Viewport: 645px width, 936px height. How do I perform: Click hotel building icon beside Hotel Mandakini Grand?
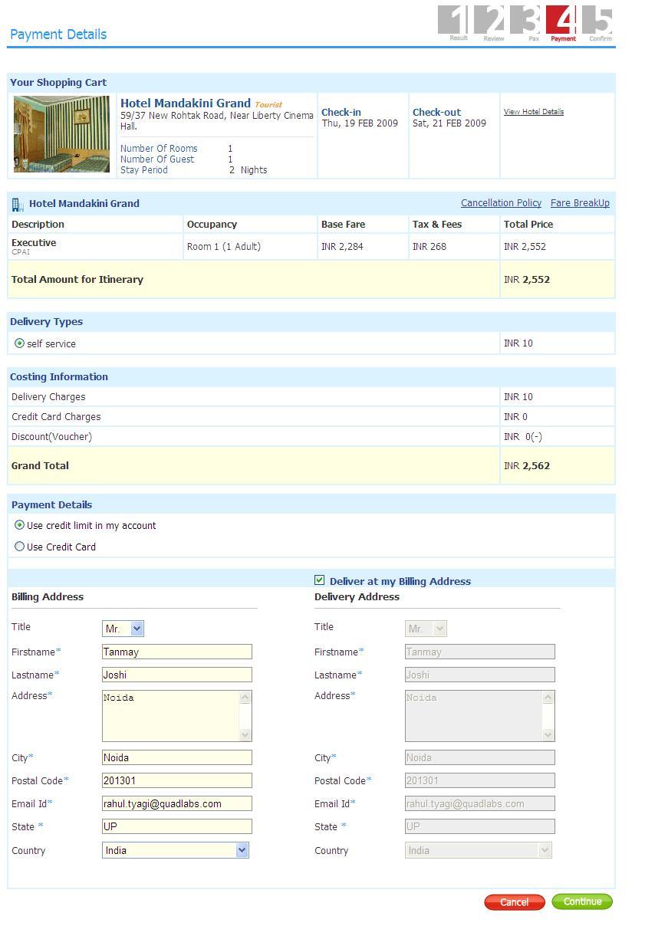click(18, 205)
